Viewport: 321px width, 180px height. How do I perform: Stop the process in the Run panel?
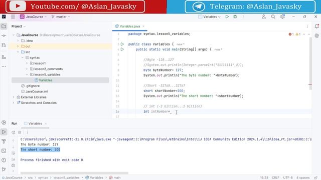pos(20,132)
